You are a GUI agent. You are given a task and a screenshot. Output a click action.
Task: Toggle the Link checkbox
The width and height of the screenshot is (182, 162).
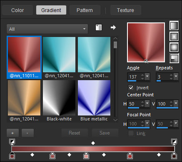[131, 133]
